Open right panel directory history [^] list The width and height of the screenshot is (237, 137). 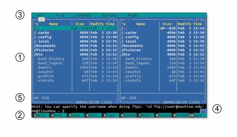click(199, 20)
